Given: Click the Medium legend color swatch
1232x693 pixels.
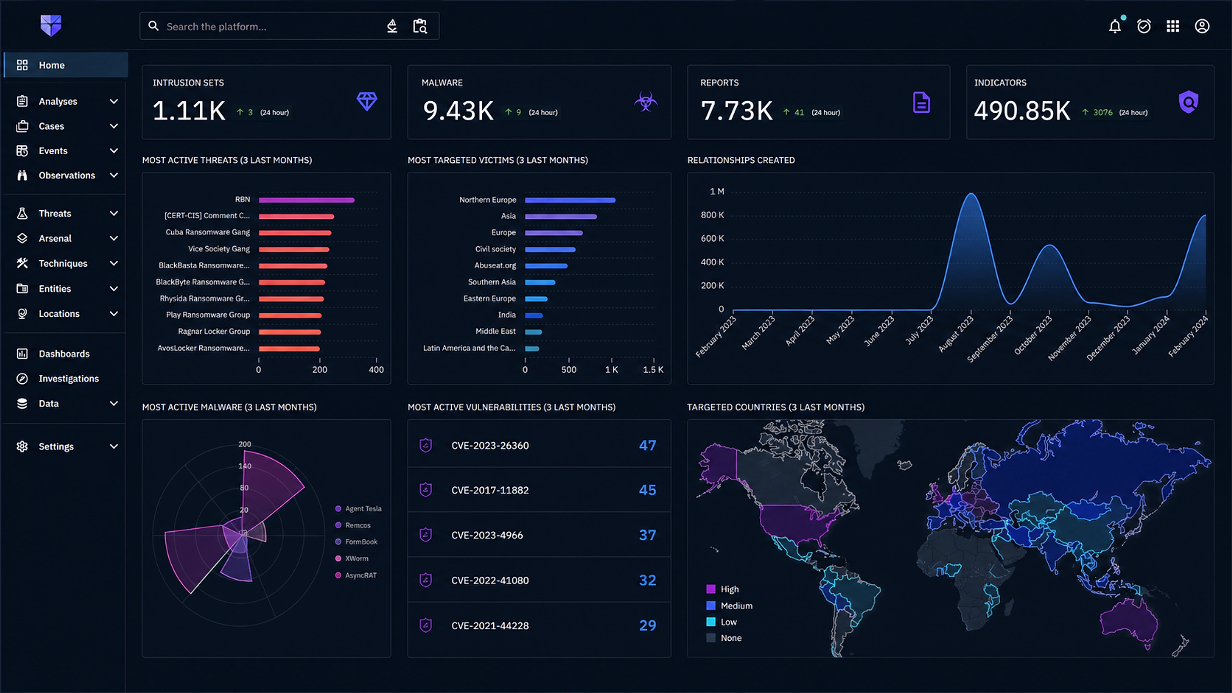Looking at the screenshot, I should 711,605.
